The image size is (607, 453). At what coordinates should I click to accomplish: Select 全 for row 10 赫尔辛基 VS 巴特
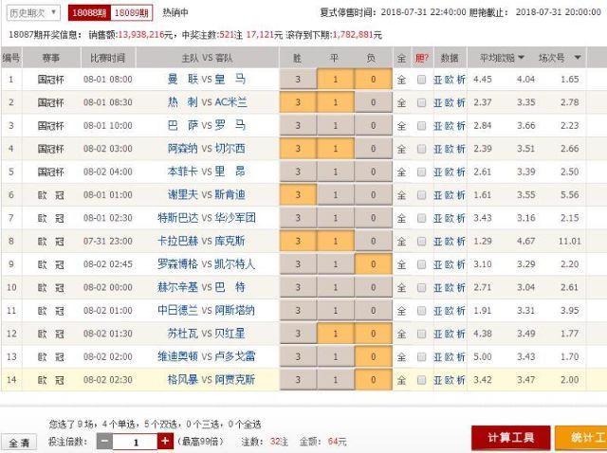pos(402,288)
